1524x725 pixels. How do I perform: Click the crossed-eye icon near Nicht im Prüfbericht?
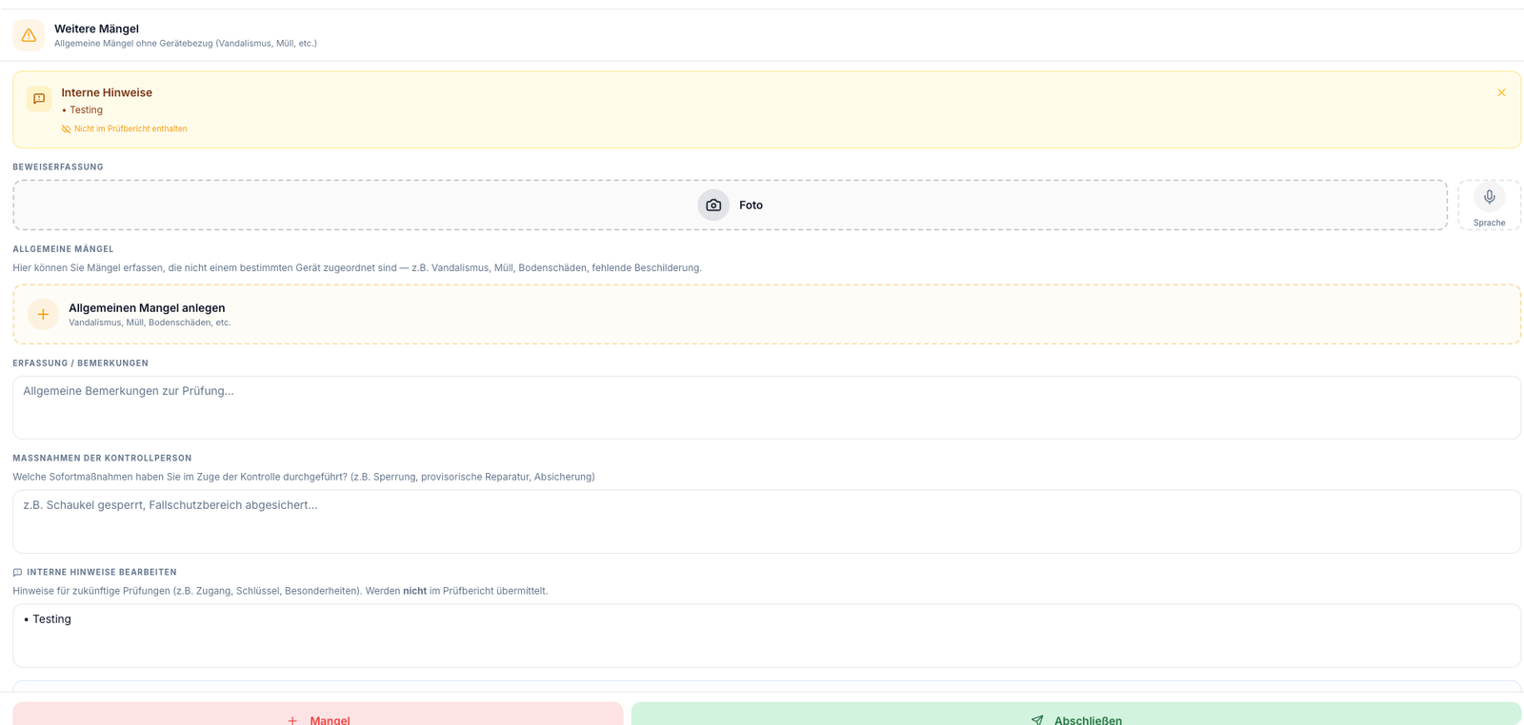coord(67,129)
